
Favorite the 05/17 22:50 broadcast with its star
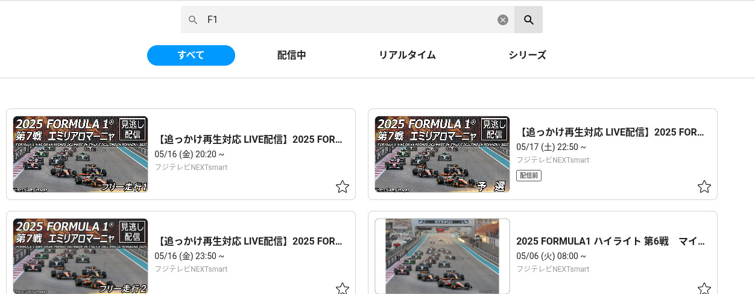(x=704, y=187)
